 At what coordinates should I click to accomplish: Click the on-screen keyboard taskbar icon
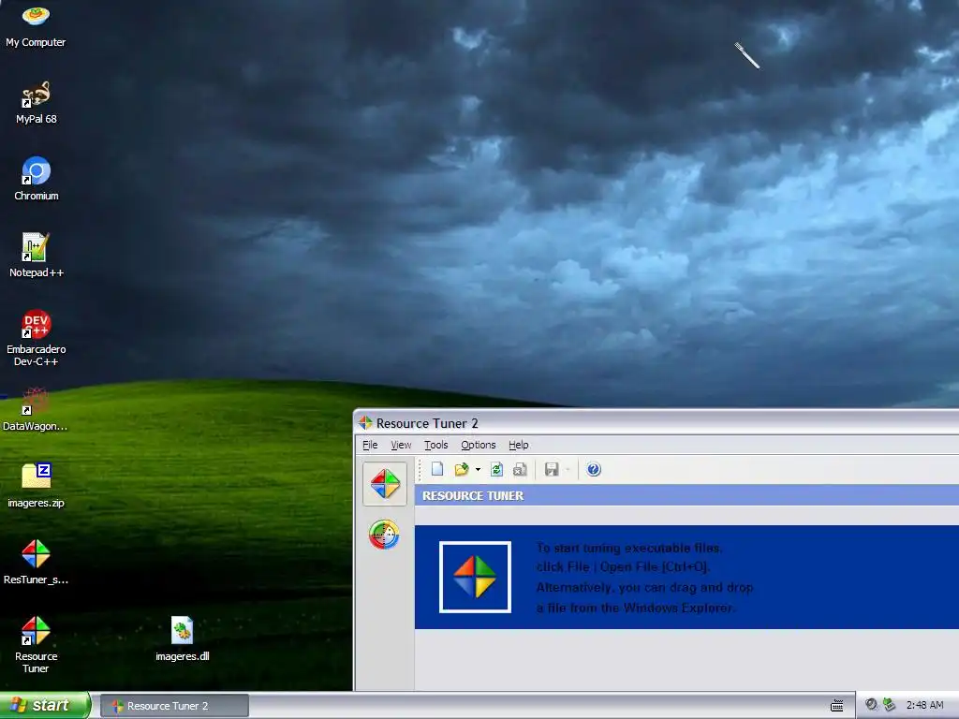[836, 706]
